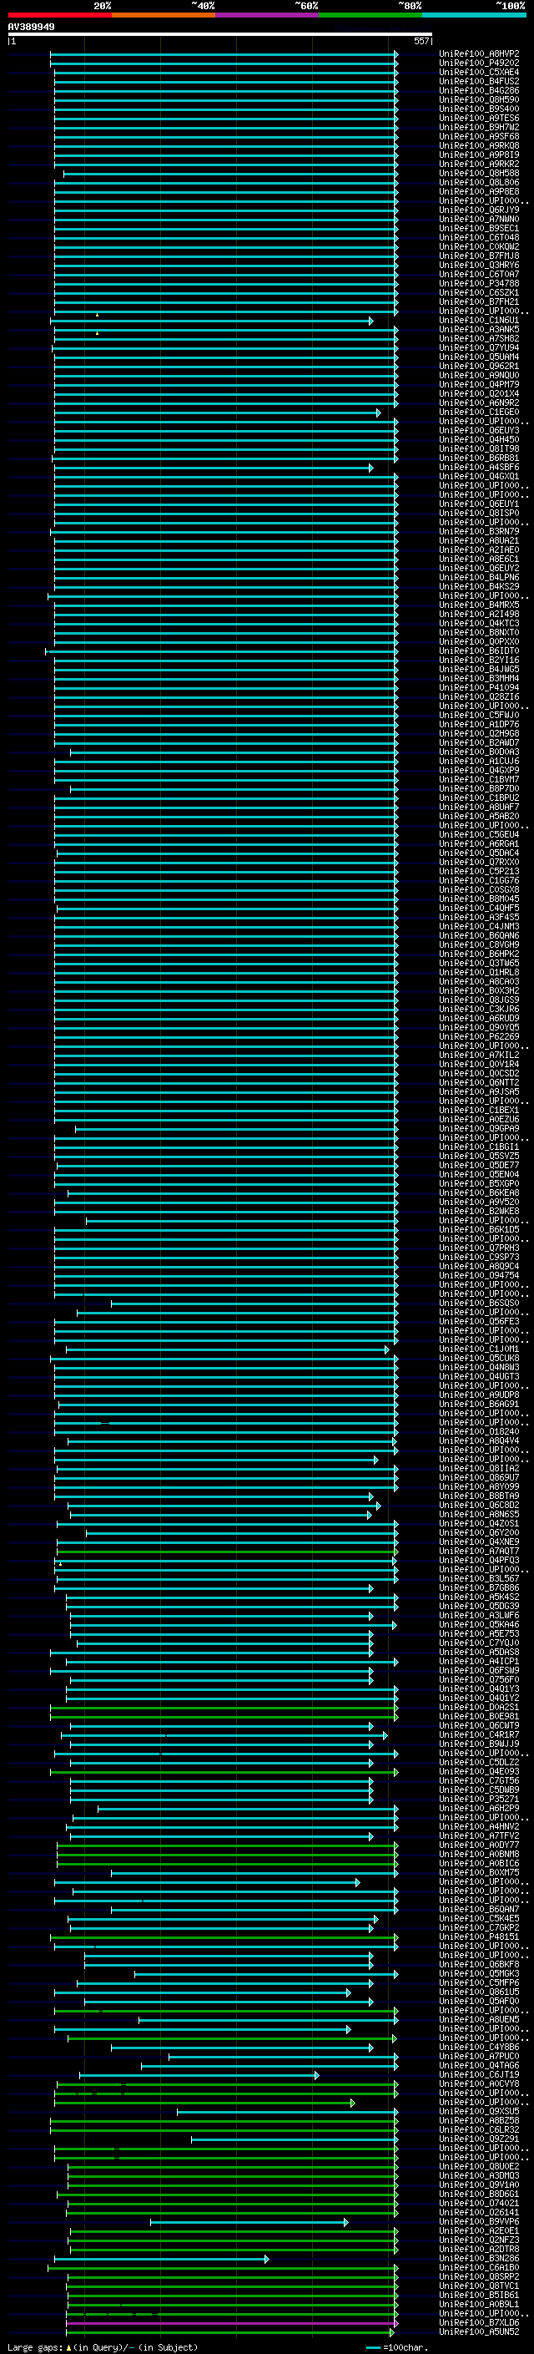This screenshot has height=2354, width=534.
Task: Select the UniRef100_A4SBF6 label
Action: pyautogui.click(x=479, y=467)
